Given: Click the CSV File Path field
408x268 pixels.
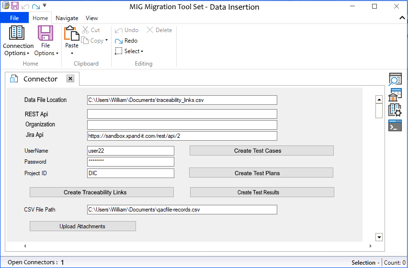Looking at the screenshot, I should 182,210.
